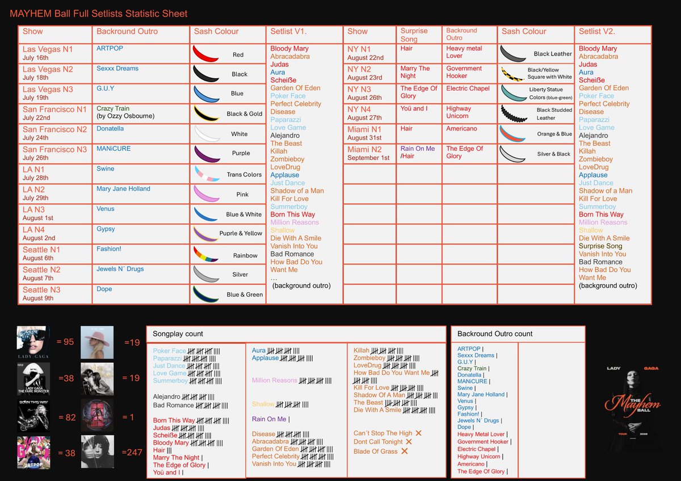The image size is (681, 481).
Task: Click the Seattle N3 show cell
Action: 55,294
